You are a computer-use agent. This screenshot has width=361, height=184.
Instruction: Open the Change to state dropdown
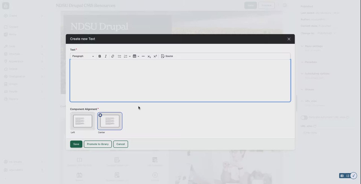click(x=326, y=33)
